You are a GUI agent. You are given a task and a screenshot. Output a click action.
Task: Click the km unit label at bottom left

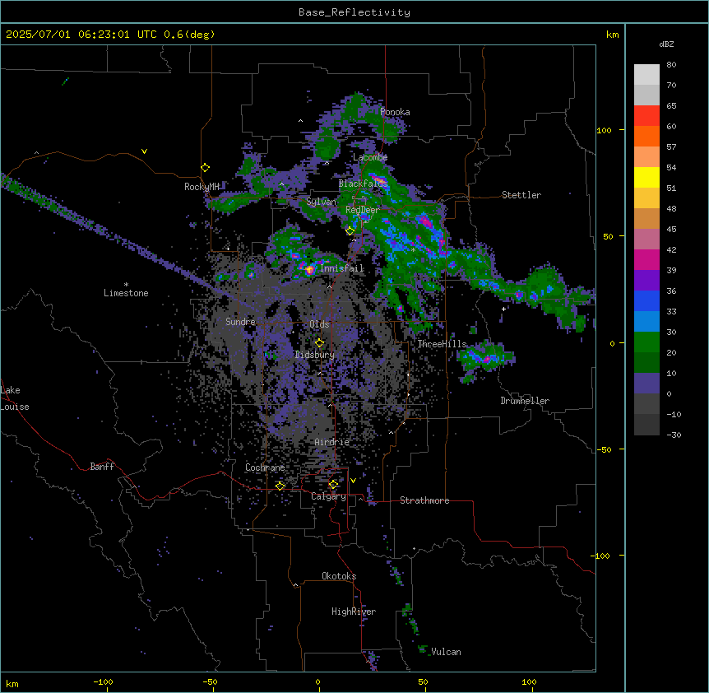[12, 684]
